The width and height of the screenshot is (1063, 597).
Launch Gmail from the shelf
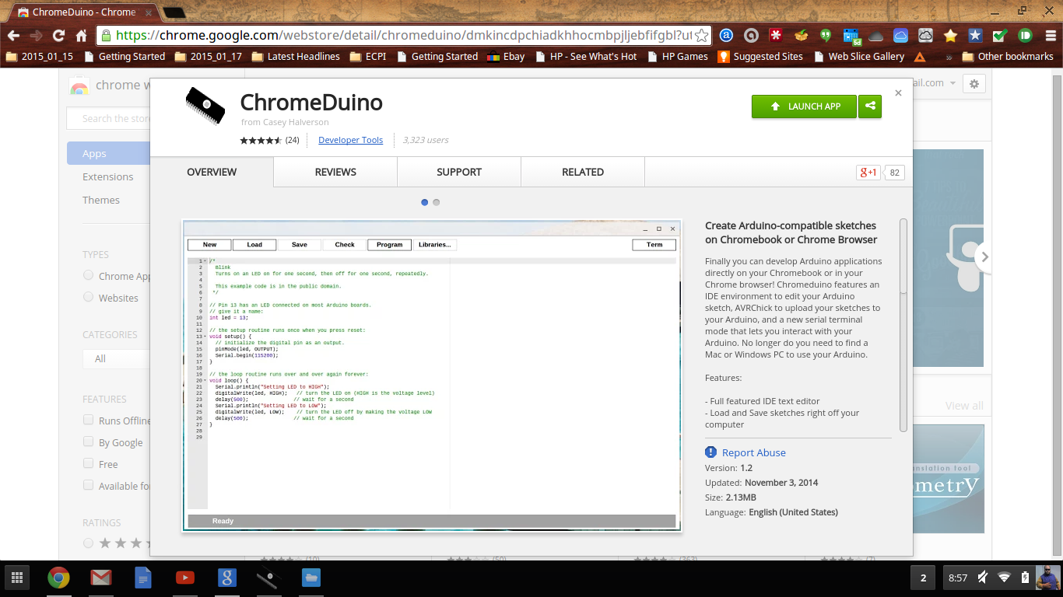[101, 578]
